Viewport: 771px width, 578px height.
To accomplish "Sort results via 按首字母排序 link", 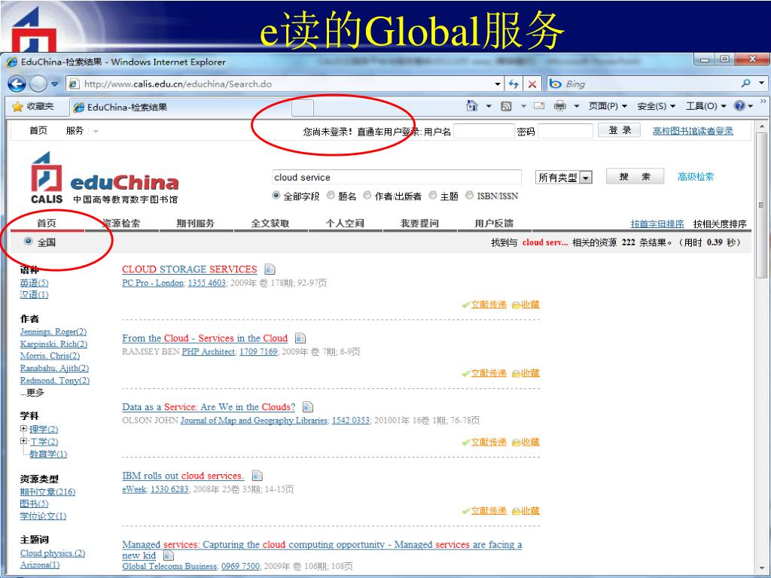I will coord(657,224).
